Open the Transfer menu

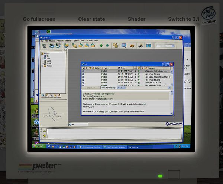click(68, 40)
